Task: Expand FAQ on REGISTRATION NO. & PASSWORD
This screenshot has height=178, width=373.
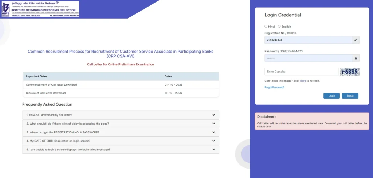Action: pyautogui.click(x=121, y=132)
